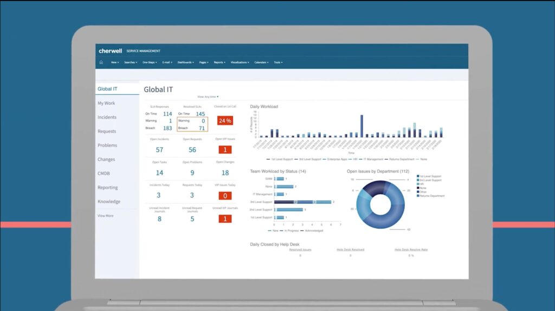The height and width of the screenshot is (311, 555).
Task: Click the Open Incidents count 57
Action: 159,150
